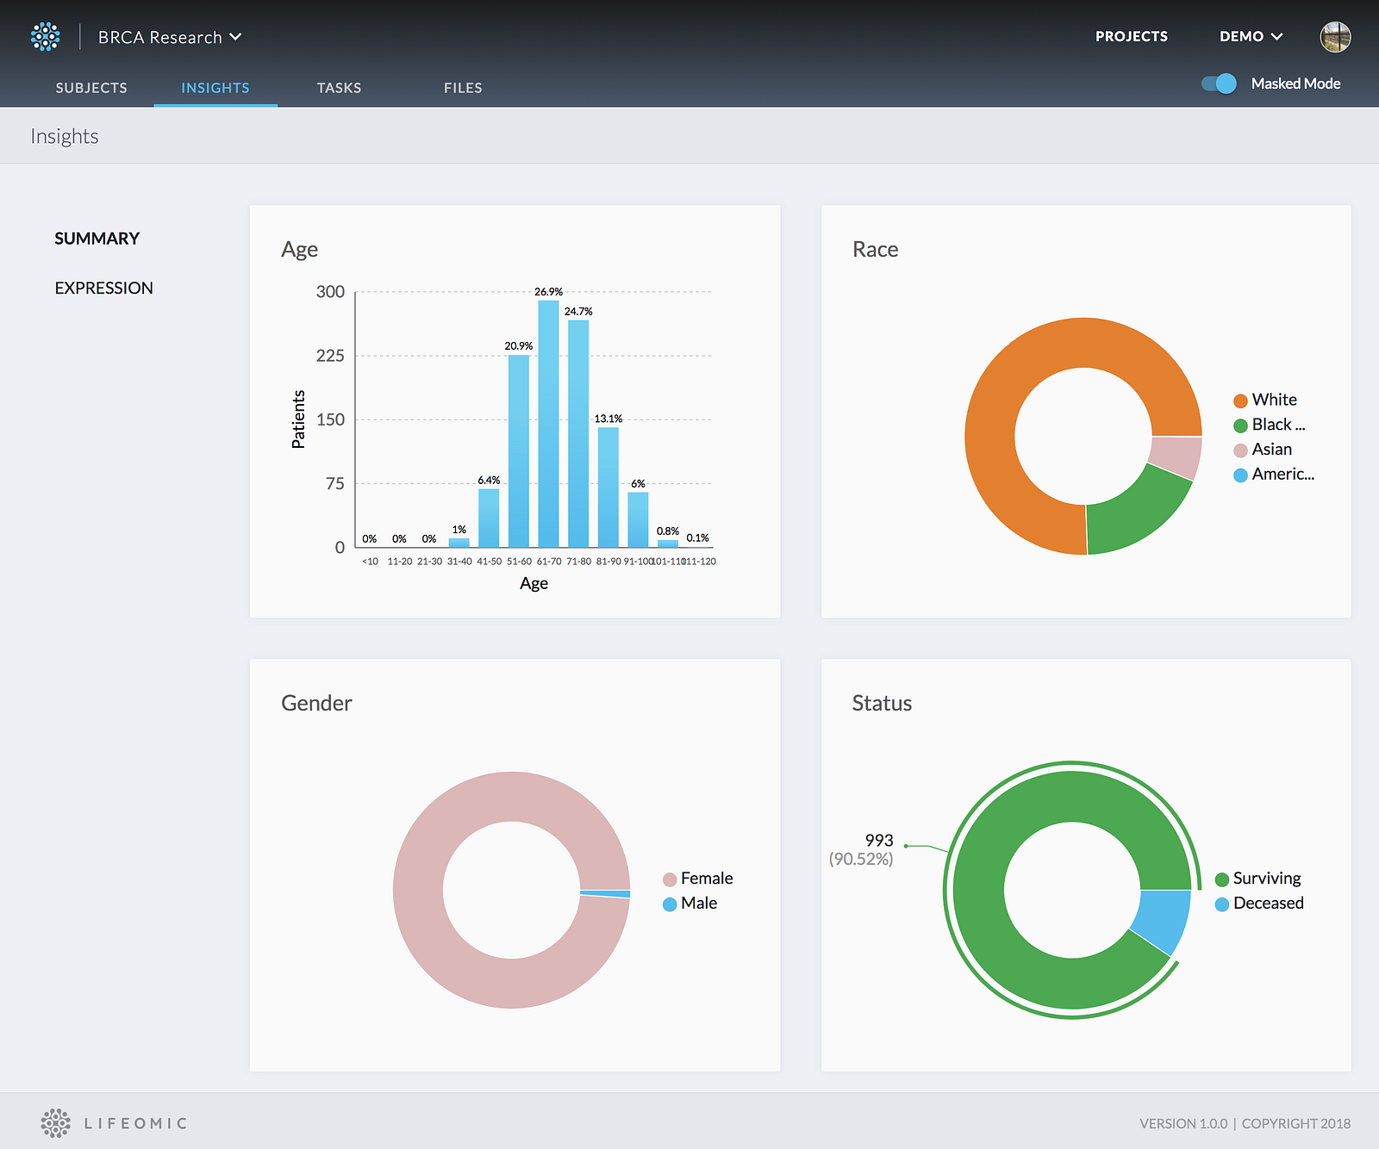Open the user profile avatar
The width and height of the screenshot is (1379, 1149).
click(x=1335, y=37)
